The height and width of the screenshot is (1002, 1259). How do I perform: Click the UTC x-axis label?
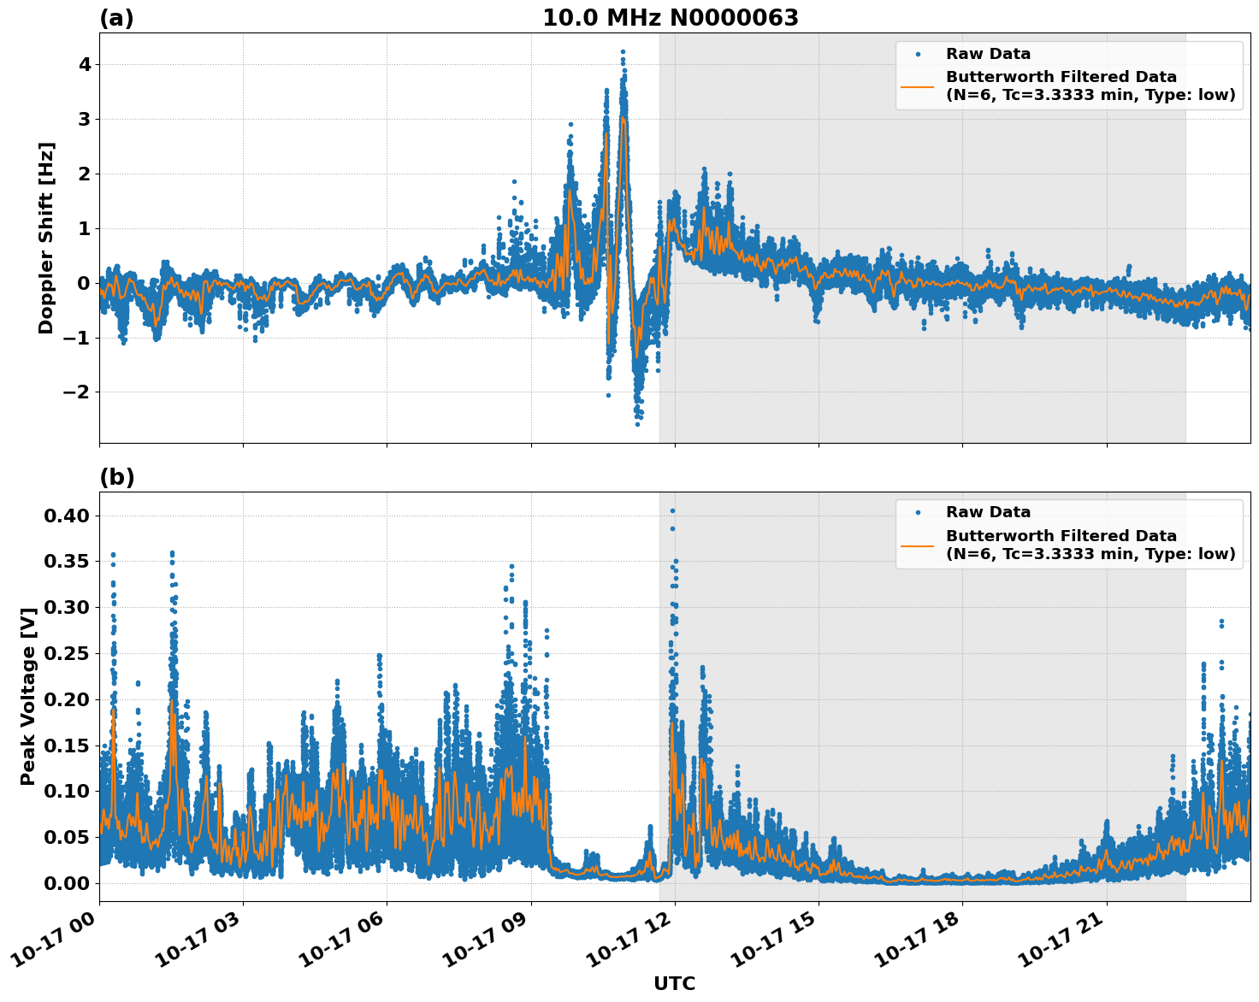(674, 983)
